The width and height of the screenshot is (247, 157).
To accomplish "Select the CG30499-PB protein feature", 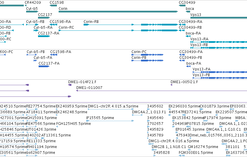I will tap(182, 61).
